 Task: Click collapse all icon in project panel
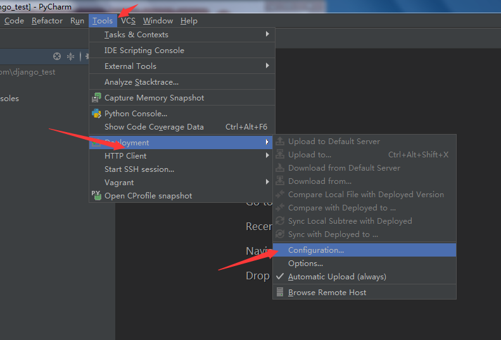pyautogui.click(x=70, y=56)
